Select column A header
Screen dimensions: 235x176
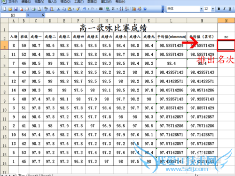click(14, 21)
